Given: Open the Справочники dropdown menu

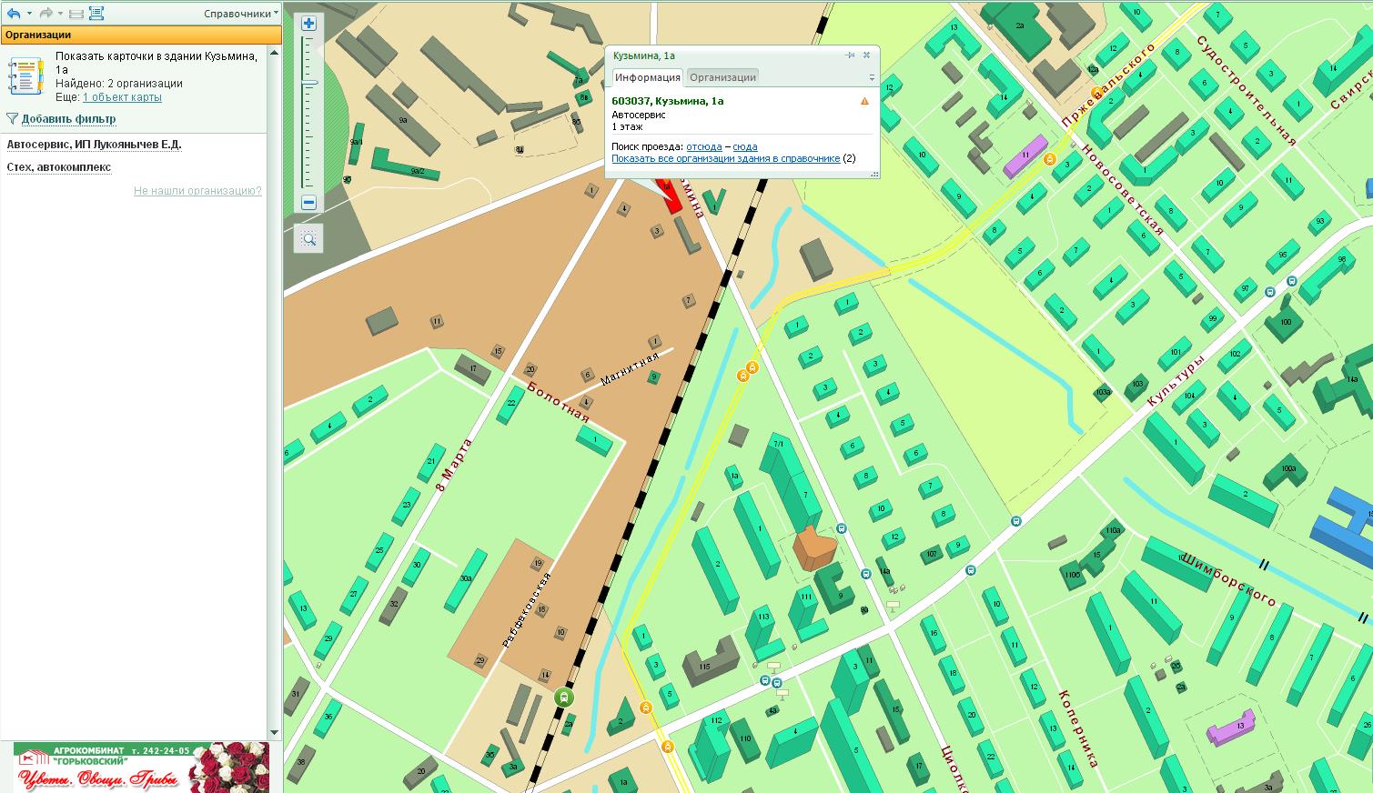Looking at the screenshot, I should pyautogui.click(x=241, y=14).
